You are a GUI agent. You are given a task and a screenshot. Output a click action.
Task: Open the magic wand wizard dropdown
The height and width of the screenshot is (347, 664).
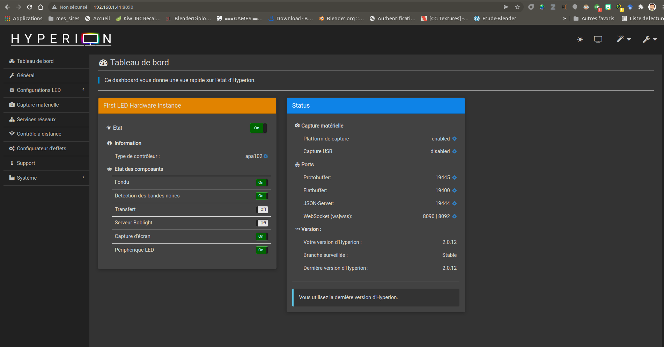pyautogui.click(x=624, y=39)
